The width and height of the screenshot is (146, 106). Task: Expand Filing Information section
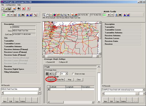[x=20, y=72]
